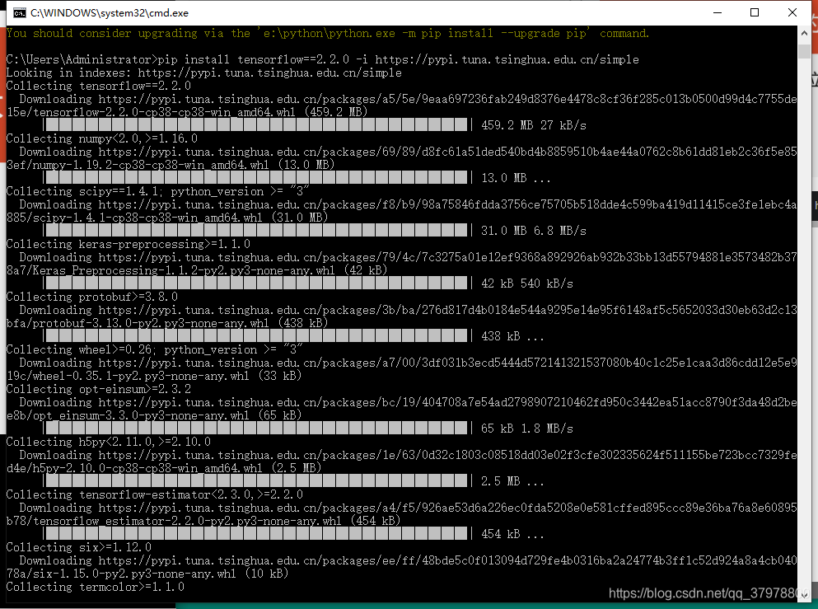This screenshot has height=609, width=818.
Task: Click the cmd.exe icon in title bar
Action: tap(19, 13)
